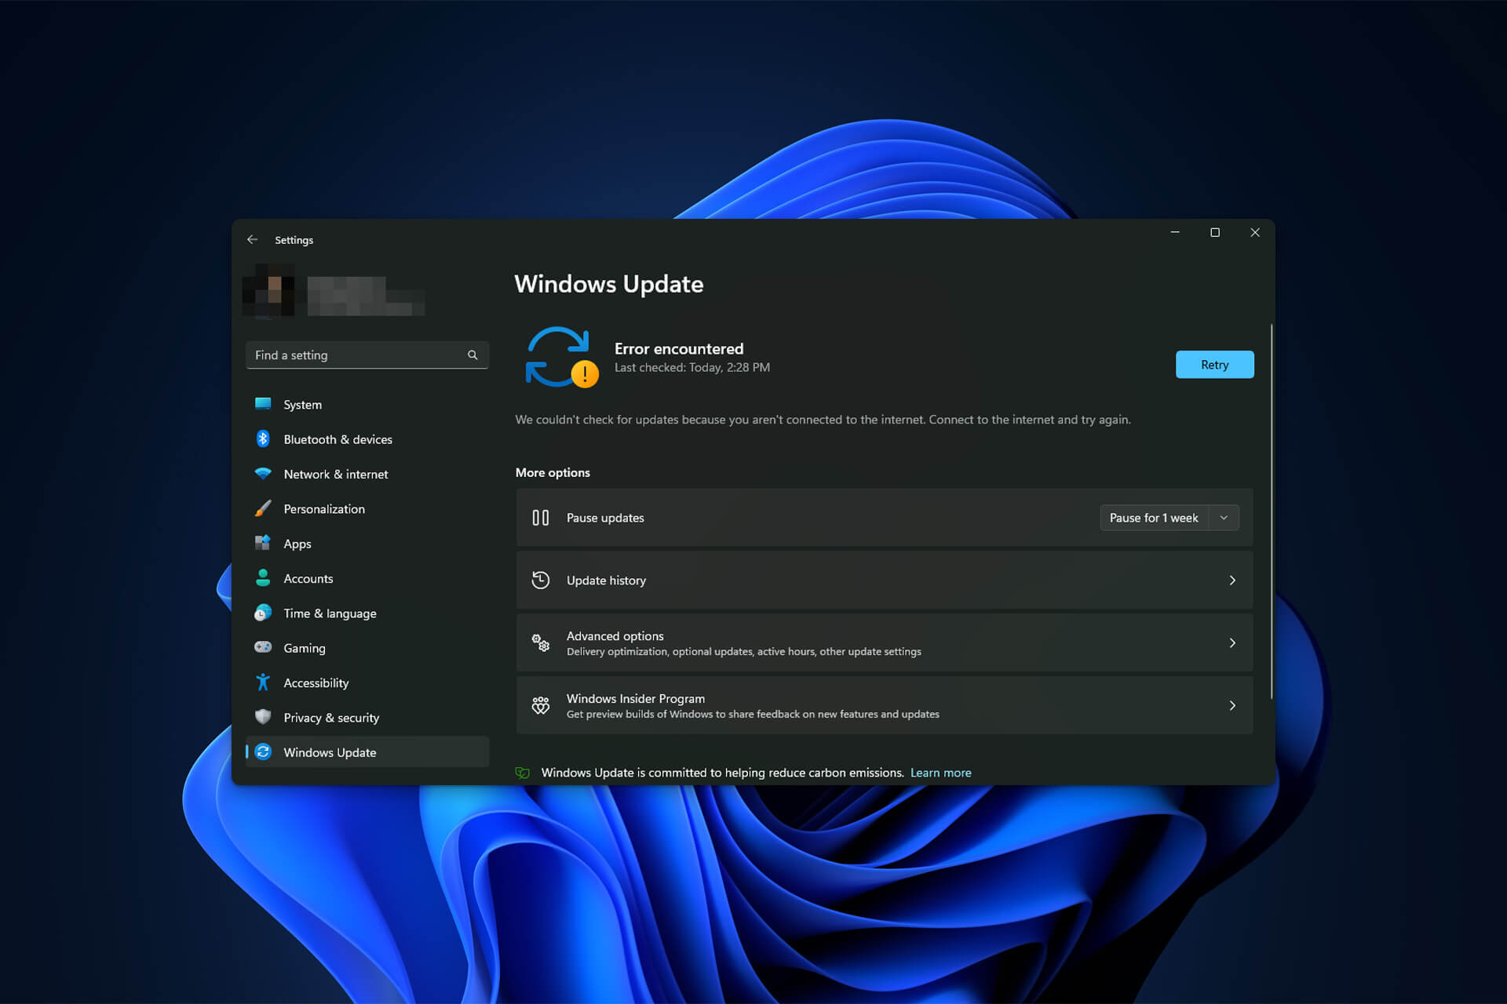This screenshot has height=1004, width=1507.
Task: Click the search magnifier icon
Action: pos(473,355)
